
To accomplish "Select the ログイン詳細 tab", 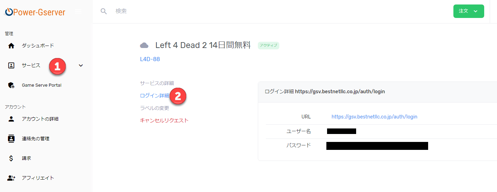I will [154, 96].
